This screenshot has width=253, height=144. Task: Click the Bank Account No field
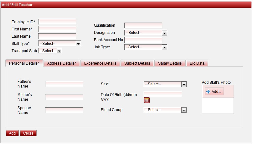(x=143, y=40)
